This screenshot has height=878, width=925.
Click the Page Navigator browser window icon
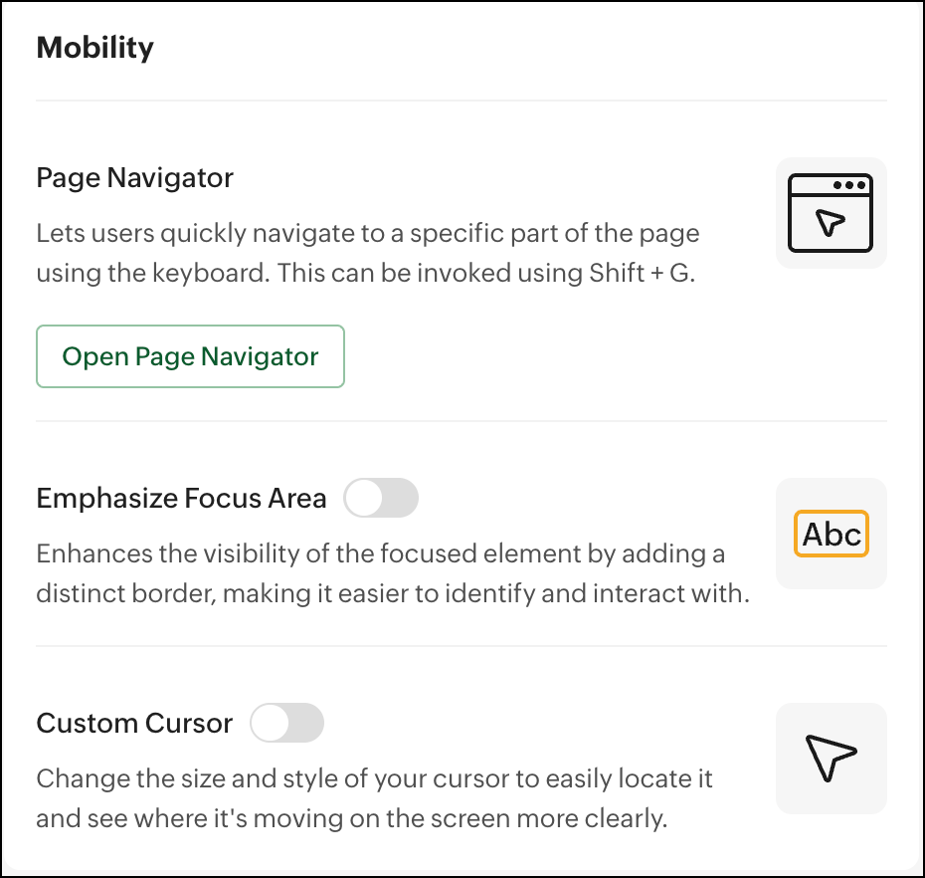point(831,213)
